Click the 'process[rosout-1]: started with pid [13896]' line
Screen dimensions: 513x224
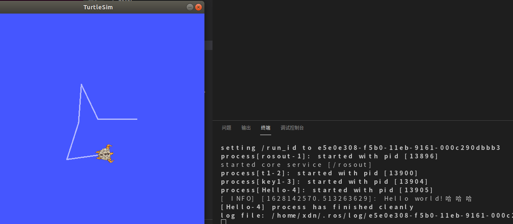[x=330, y=156]
